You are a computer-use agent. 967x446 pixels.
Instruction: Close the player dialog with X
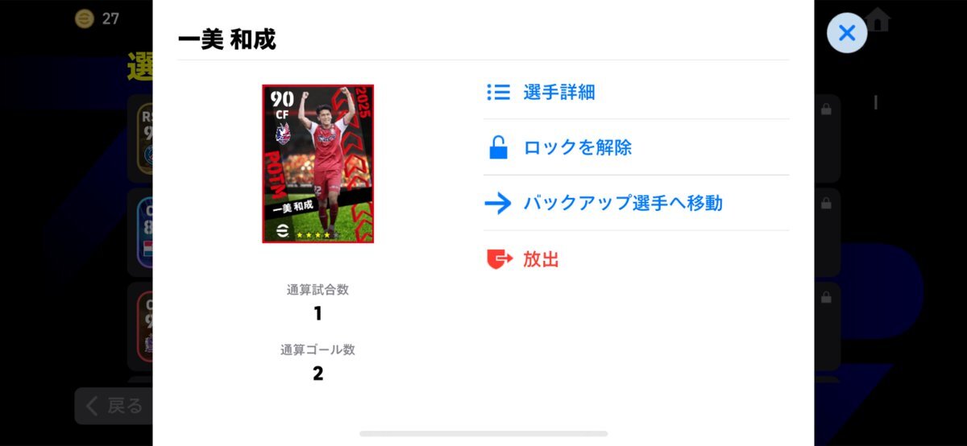[847, 33]
